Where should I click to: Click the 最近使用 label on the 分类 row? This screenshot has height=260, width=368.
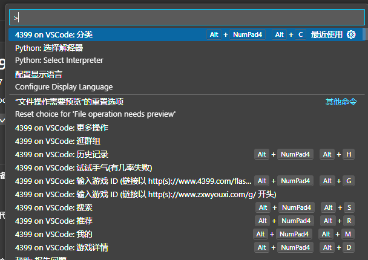tap(327, 34)
